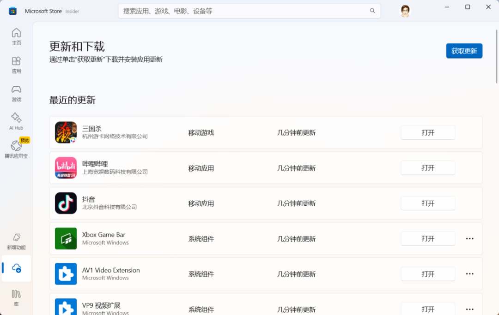
Task: Close the Microsoft Store window
Action: click(x=488, y=7)
